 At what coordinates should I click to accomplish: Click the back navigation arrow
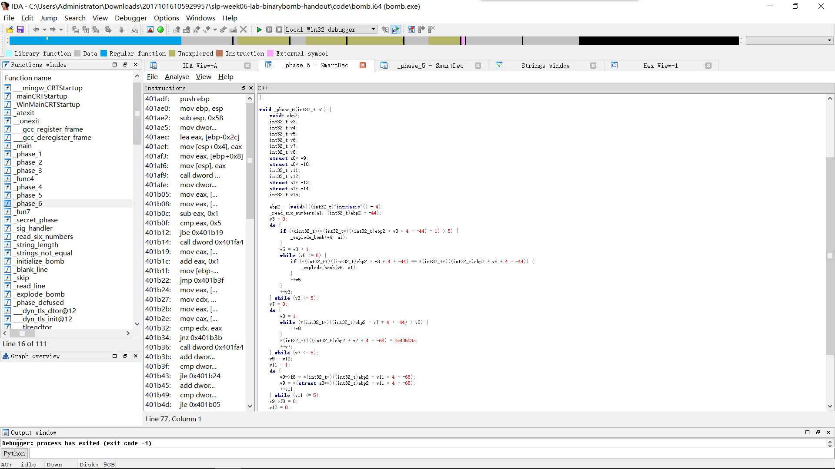(36, 30)
